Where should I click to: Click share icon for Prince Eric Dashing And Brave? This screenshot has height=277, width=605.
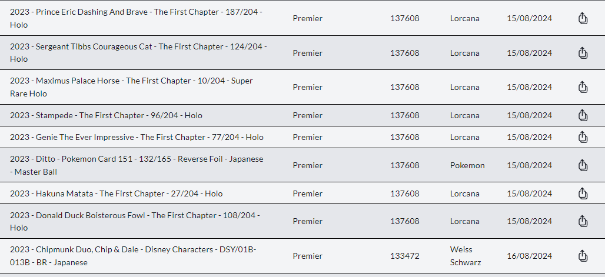point(583,18)
